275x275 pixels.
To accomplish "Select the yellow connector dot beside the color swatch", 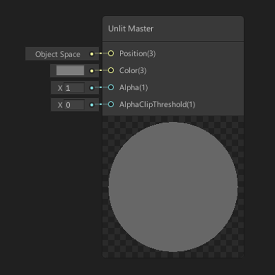I will [92, 71].
